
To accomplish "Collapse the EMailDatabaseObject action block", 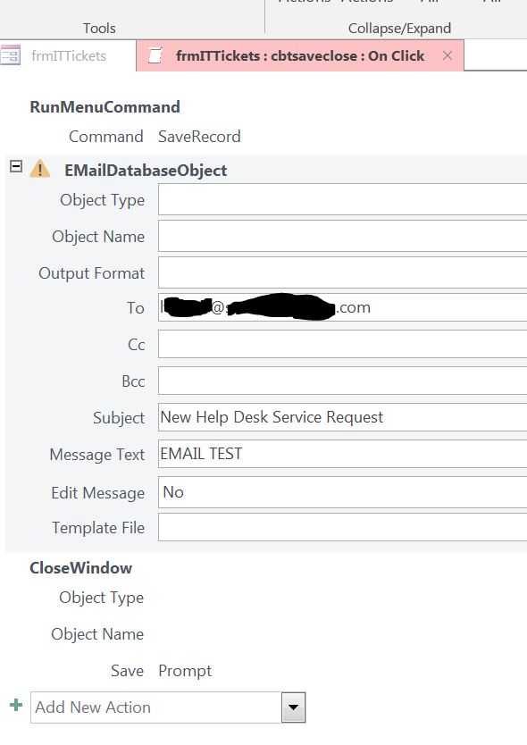I will (16, 166).
